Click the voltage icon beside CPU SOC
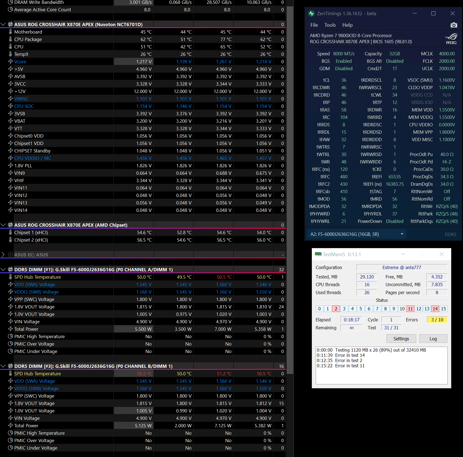Viewport: 463px width, 457px height. (x=10, y=106)
